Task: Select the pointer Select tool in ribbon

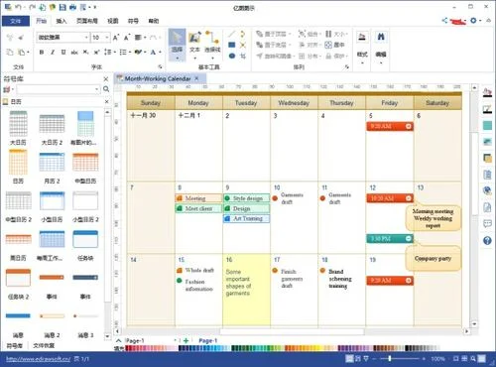Action: [177, 44]
